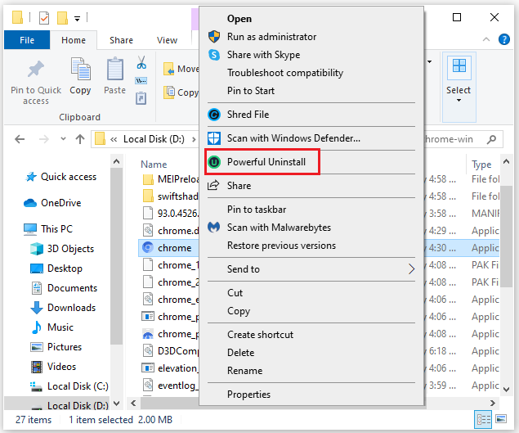Click the Paste shortcut icon in ribbon
This screenshot has width=519, height=433.
(141, 98)
